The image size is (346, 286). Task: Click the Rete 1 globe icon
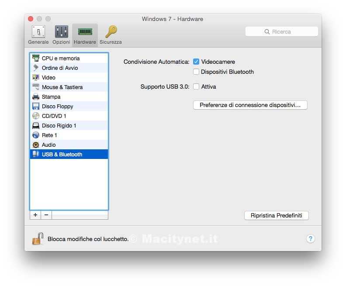[36, 135]
